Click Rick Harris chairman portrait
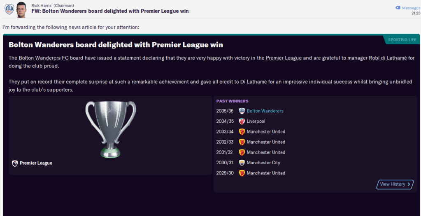This screenshot has width=421, height=216. (x=21, y=9)
